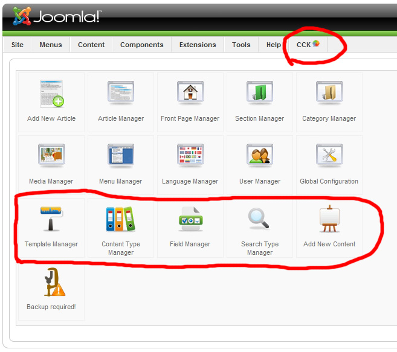Open Template Manager paint roller icon
The height and width of the screenshot is (352, 397).
pos(51,219)
